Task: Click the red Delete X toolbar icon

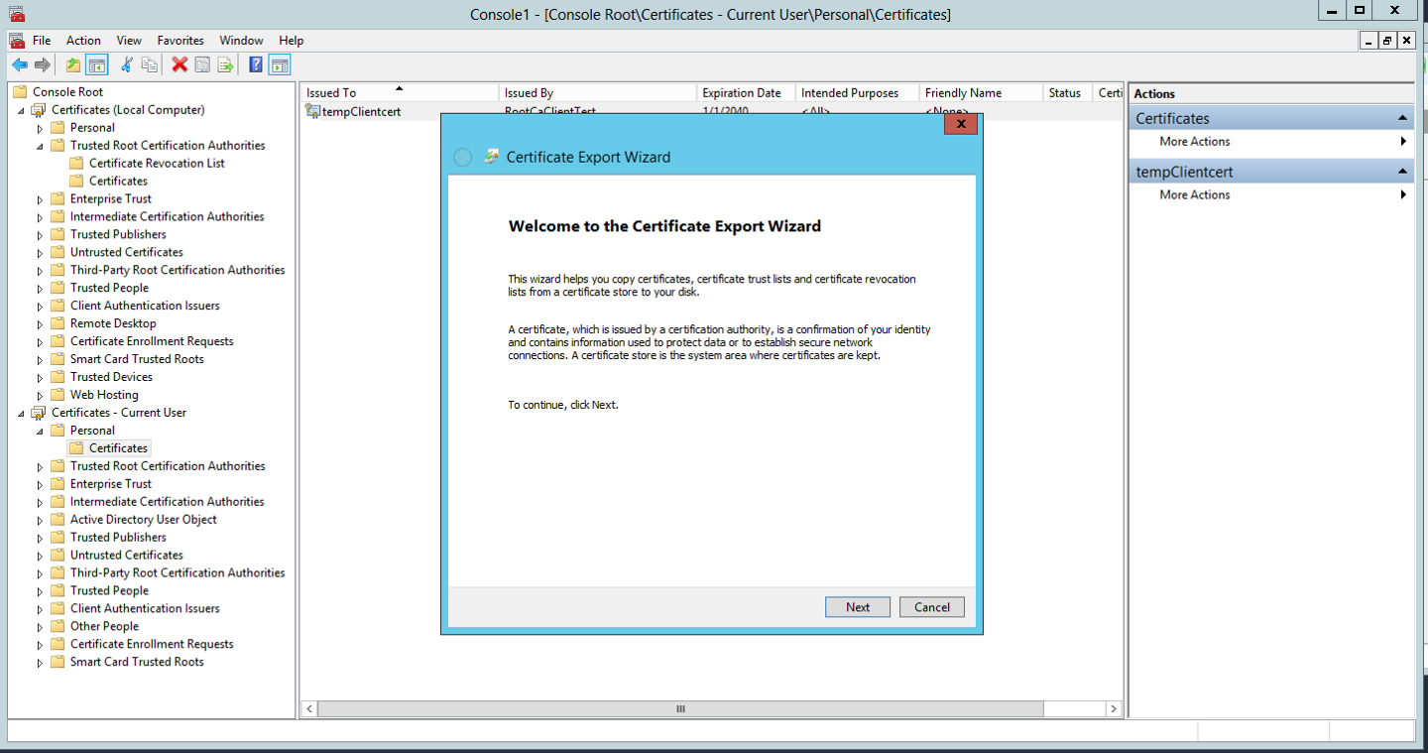Action: (179, 65)
